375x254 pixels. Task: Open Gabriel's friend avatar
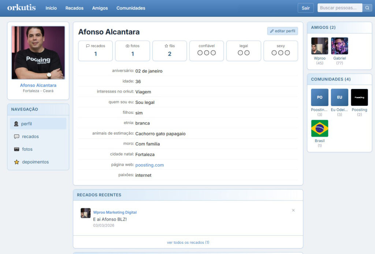coord(339,46)
